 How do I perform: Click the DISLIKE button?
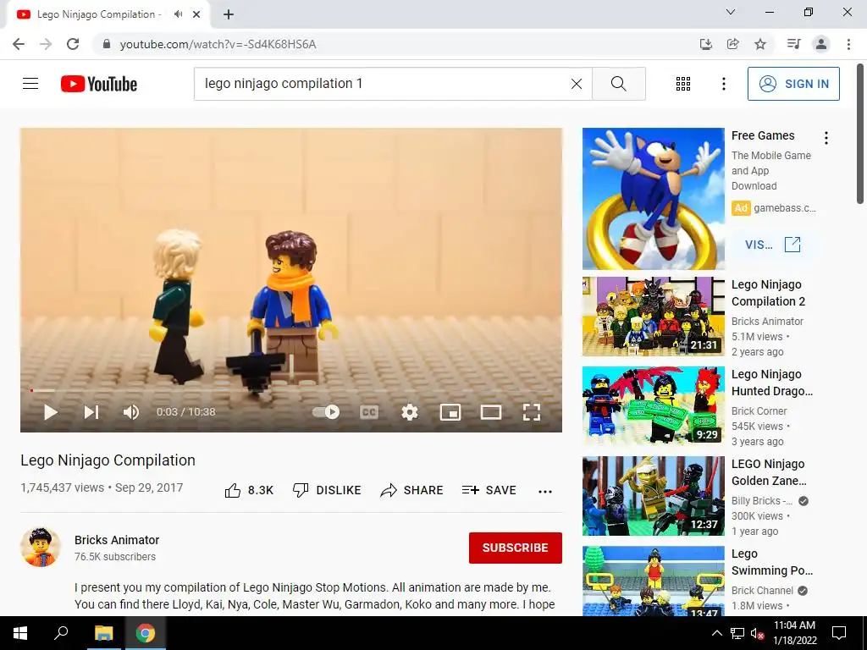[x=327, y=490]
